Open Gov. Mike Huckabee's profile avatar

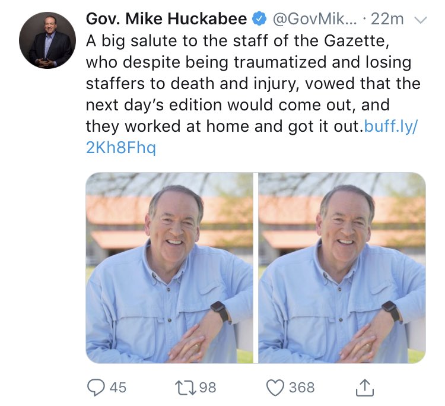pos(47,40)
